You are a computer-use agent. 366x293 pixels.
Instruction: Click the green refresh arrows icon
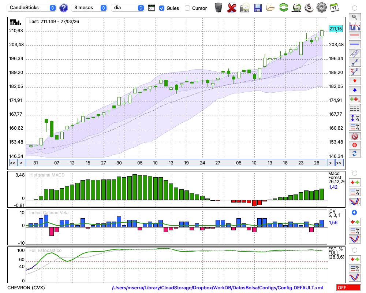(283, 8)
